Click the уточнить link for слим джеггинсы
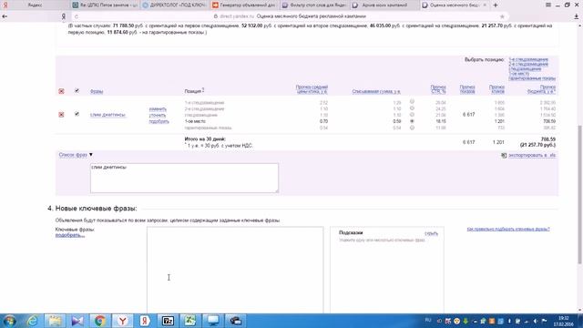583x328 pixels. [x=158, y=116]
